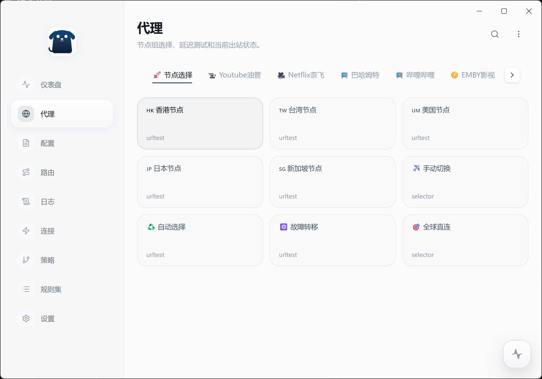The image size is (542, 379).
Task: Switch to Netflix奈飞 tab
Action: (301, 75)
